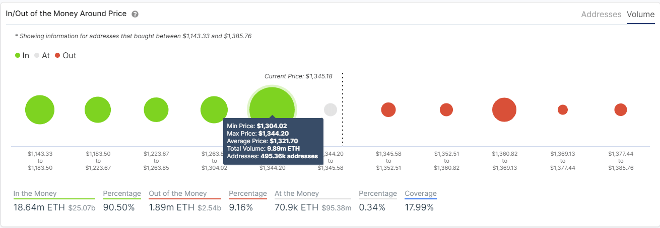Viewport: 660px width, 228px height.
Task: Click the $1,377.44 to $1,385.76 red bubble
Action: click(x=621, y=109)
